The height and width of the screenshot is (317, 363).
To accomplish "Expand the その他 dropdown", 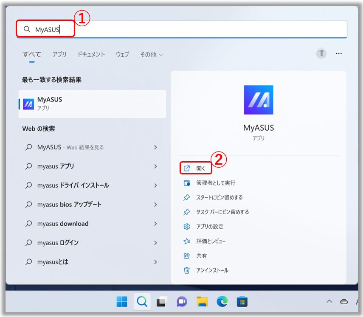I will (x=151, y=54).
